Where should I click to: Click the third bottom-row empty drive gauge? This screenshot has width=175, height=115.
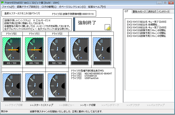pos(57,87)
